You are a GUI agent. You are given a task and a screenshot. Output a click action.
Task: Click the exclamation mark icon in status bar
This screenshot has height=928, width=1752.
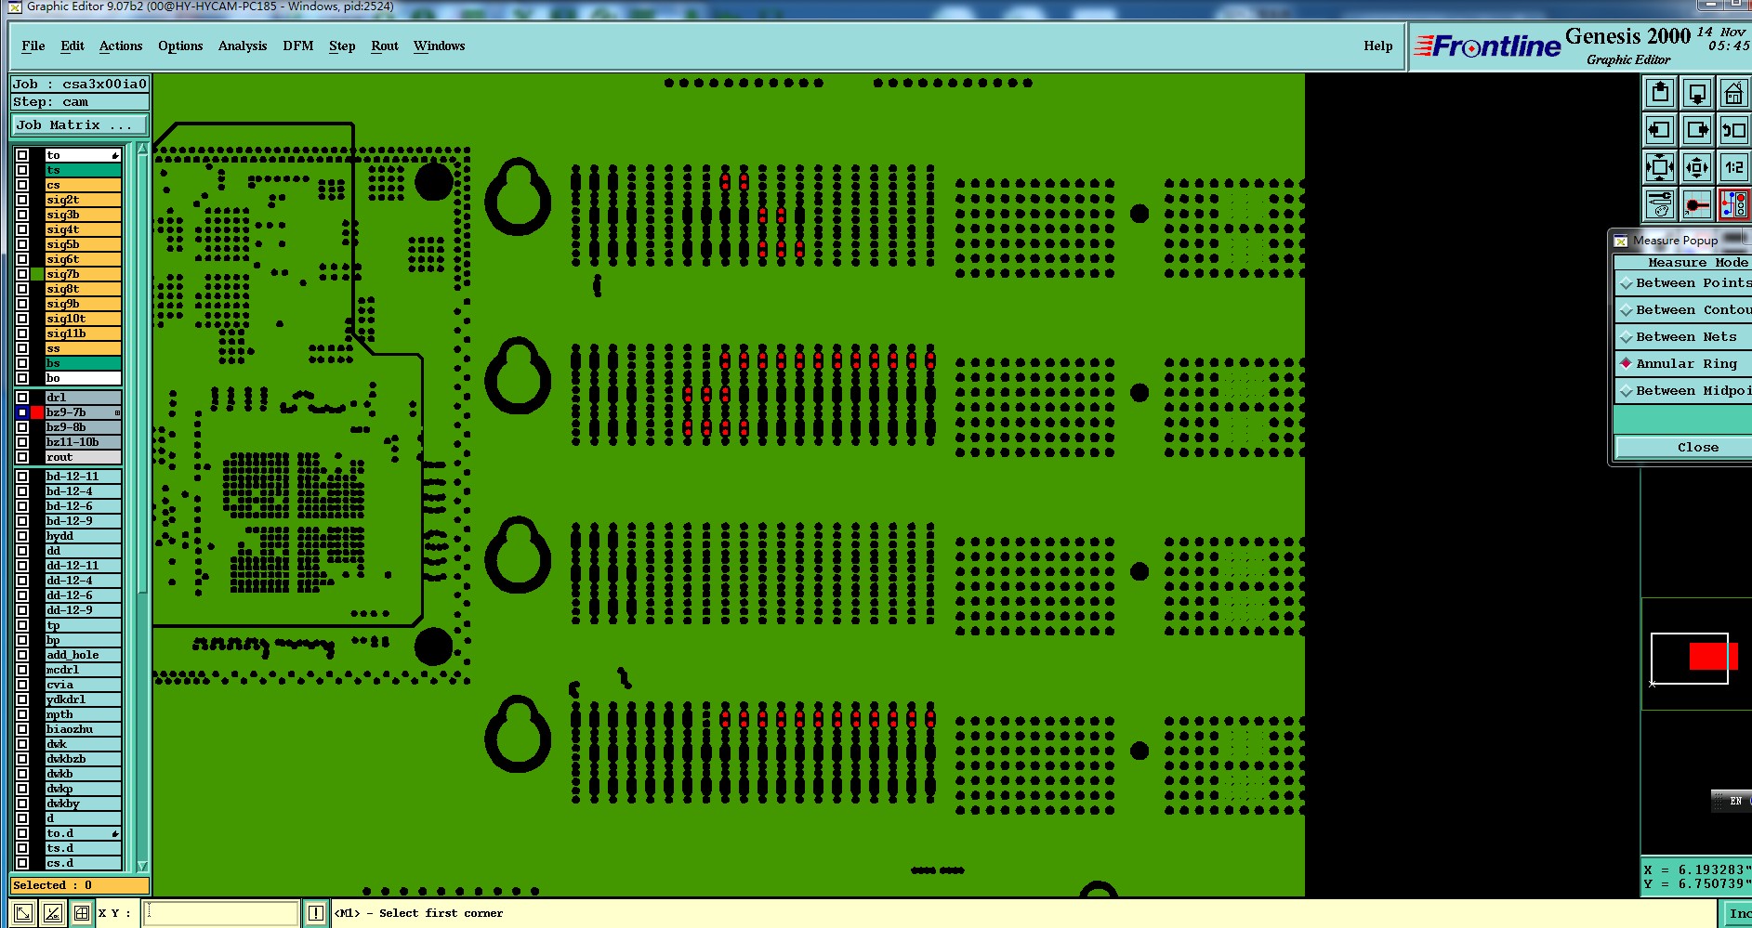click(x=316, y=913)
